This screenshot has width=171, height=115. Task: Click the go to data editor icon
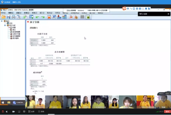[x=49, y=17]
